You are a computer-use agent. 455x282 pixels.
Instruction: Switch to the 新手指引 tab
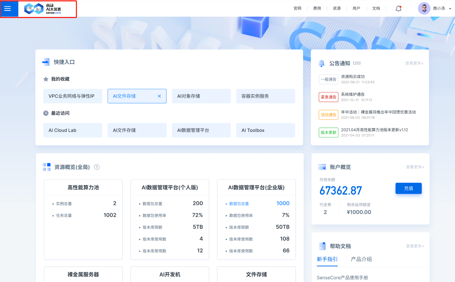pos(327,259)
